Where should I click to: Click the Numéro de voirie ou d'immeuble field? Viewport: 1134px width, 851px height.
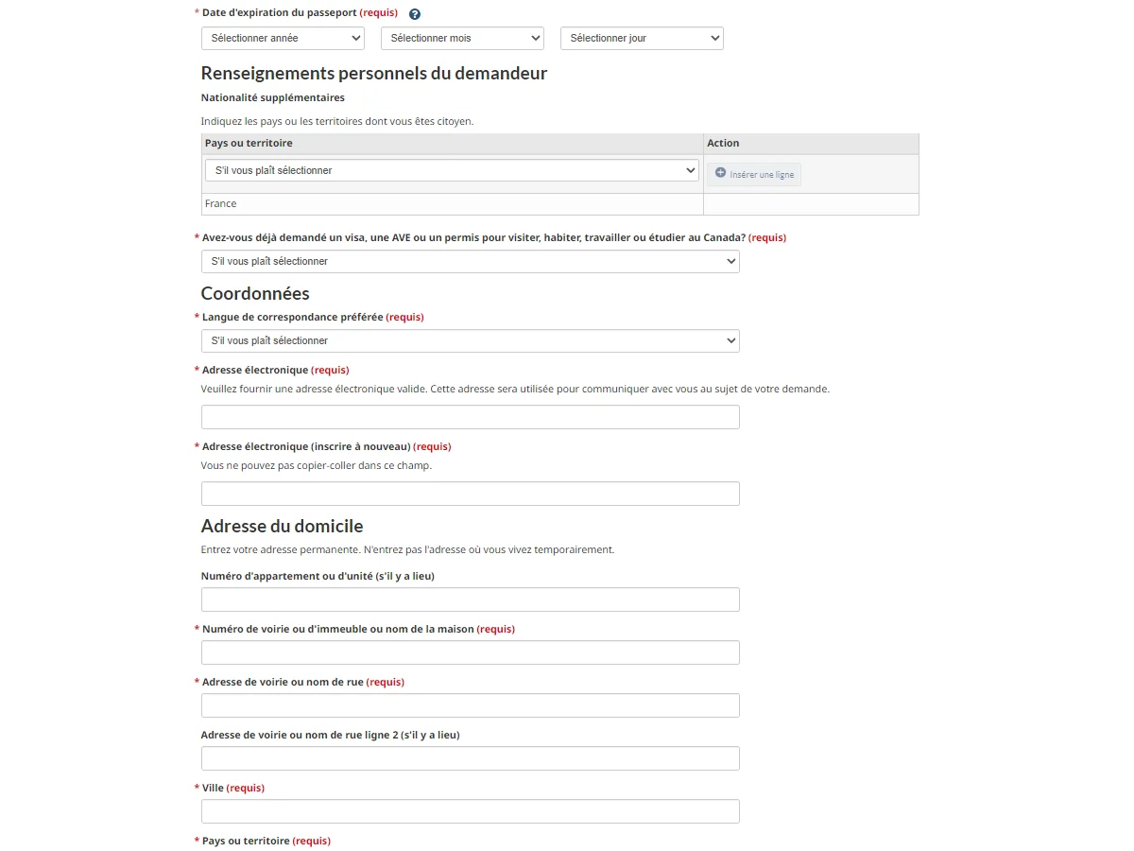(470, 651)
